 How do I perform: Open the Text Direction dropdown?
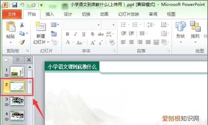pos(165,25)
